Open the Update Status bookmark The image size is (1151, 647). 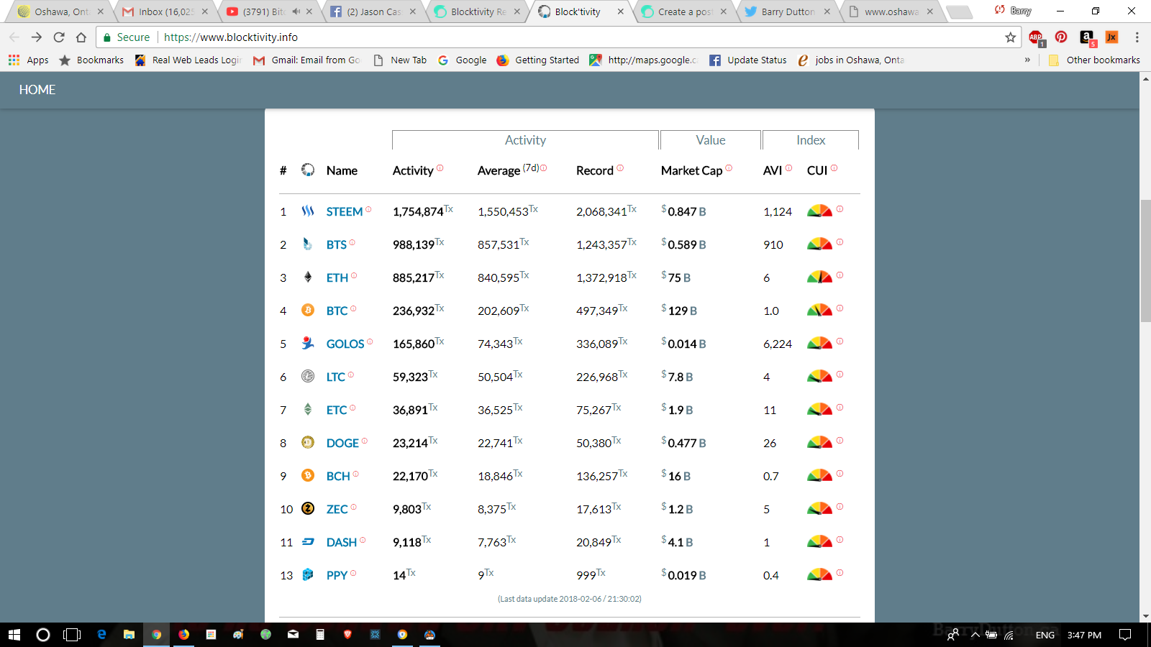pyautogui.click(x=748, y=60)
